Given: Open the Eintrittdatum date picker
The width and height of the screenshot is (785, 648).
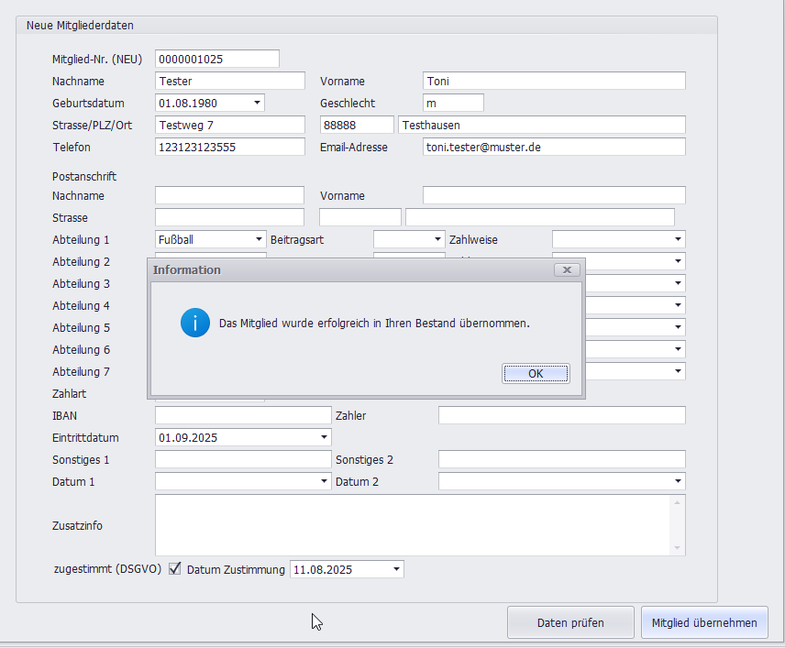Looking at the screenshot, I should pyautogui.click(x=324, y=437).
